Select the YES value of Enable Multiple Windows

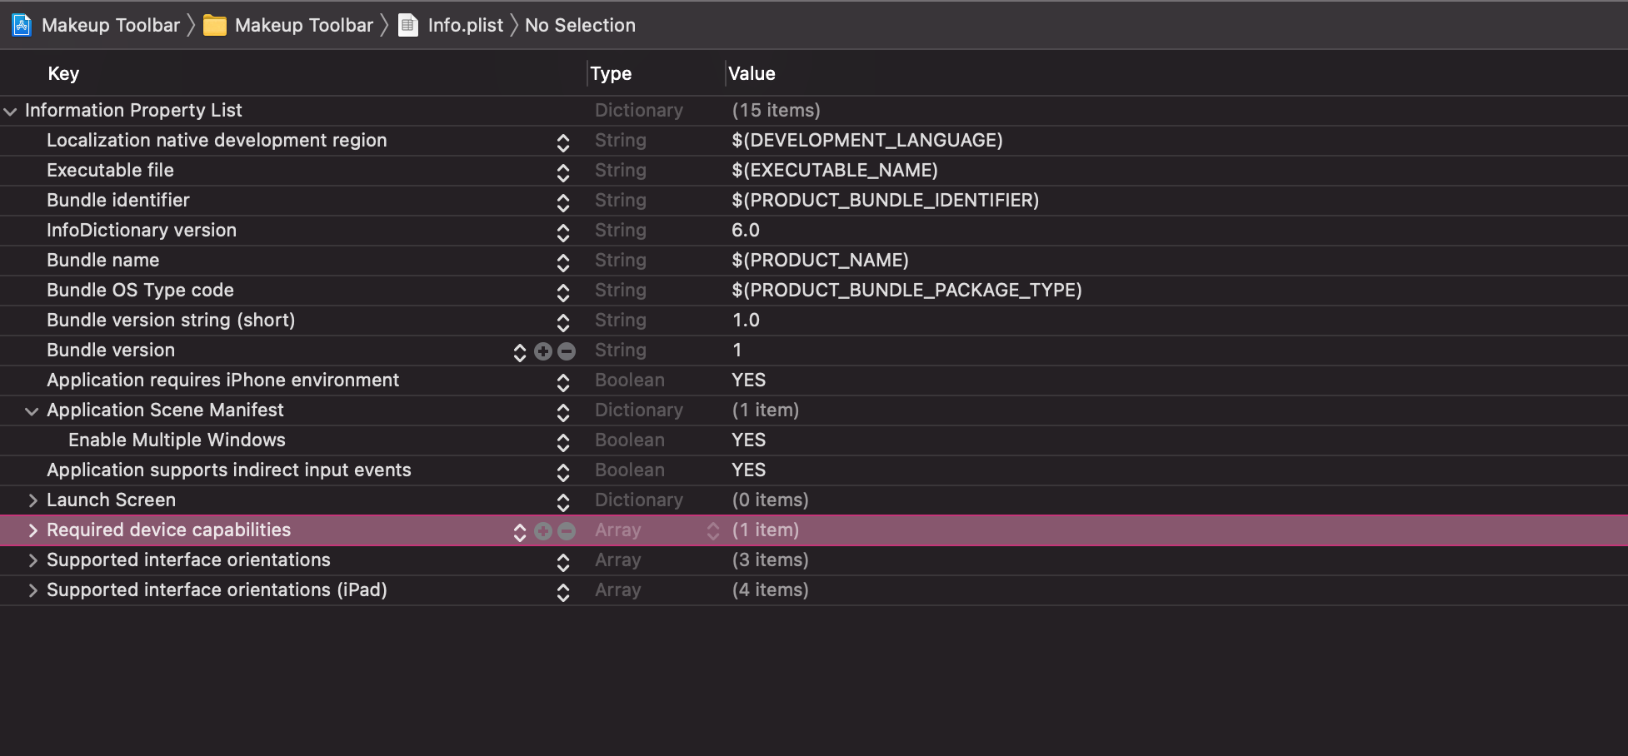coord(748,440)
